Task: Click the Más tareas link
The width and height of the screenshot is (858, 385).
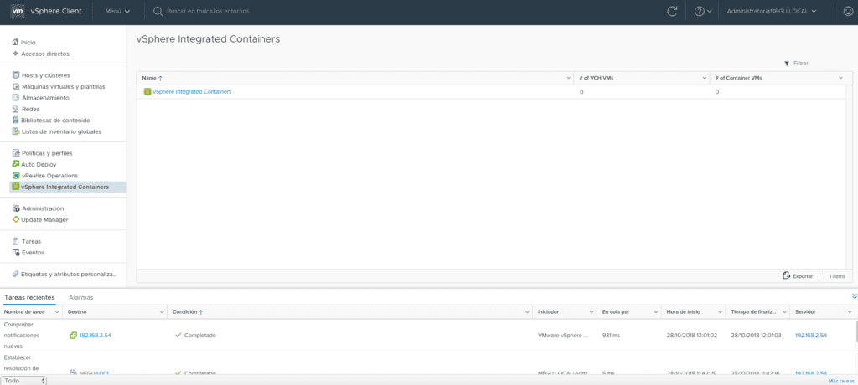Action: click(841, 381)
